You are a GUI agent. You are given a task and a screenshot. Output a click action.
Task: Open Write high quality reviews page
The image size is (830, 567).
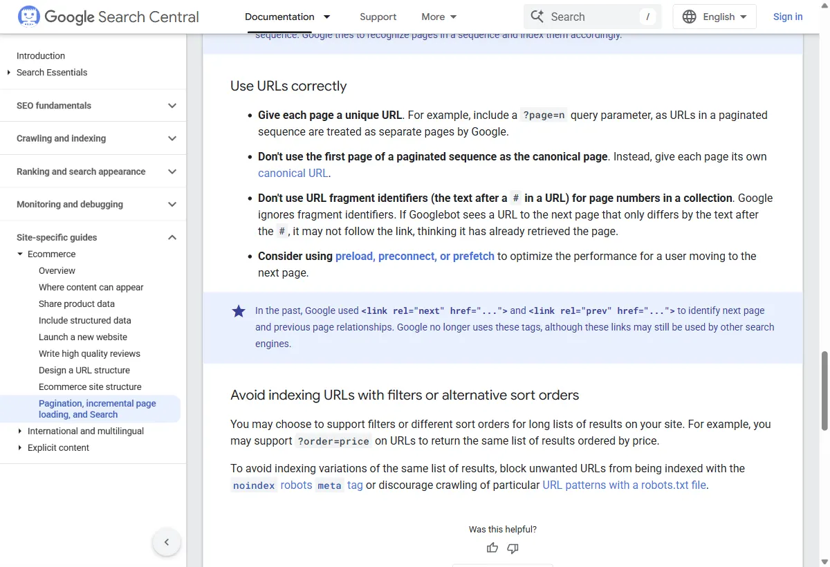(x=89, y=354)
